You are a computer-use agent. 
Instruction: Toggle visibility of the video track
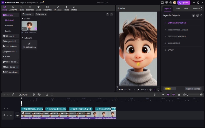point(8,115)
